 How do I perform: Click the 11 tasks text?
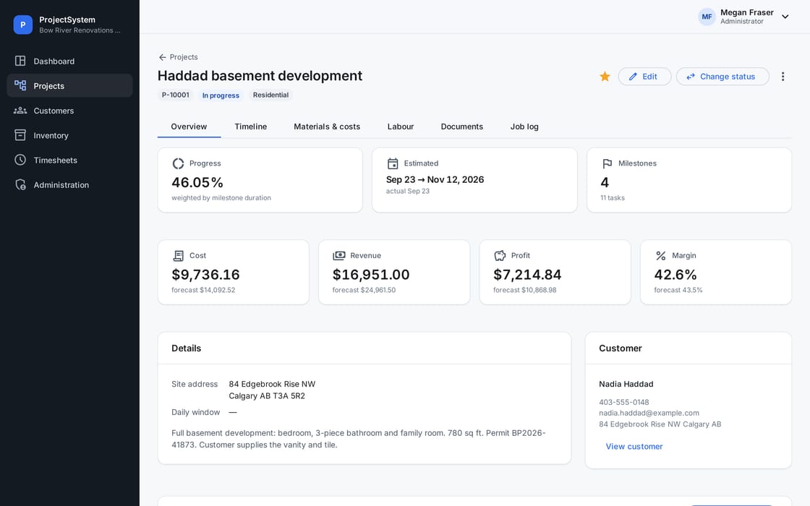tap(612, 198)
